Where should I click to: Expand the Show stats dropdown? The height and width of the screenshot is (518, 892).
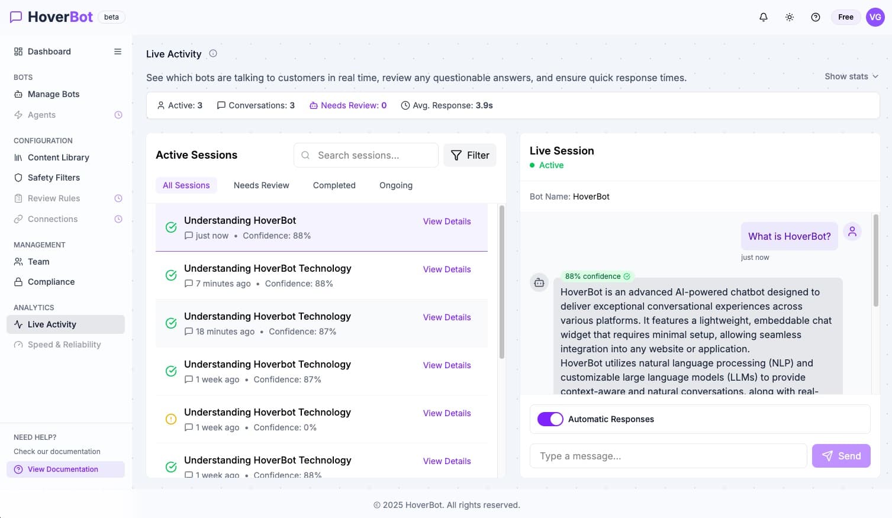pos(851,76)
